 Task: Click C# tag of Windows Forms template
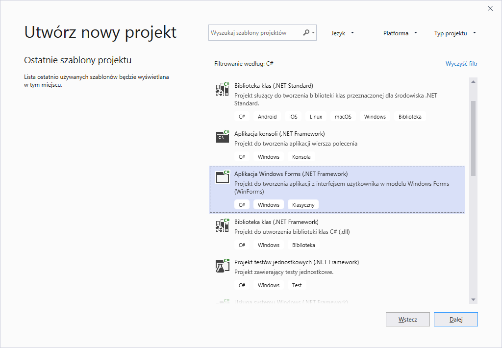click(242, 205)
